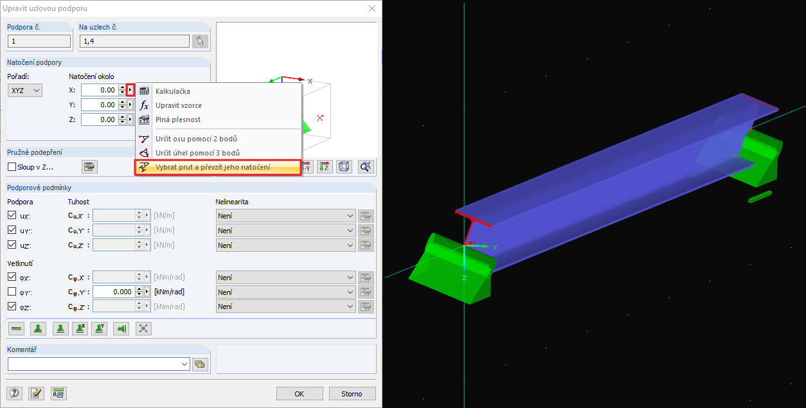Enable the φY' restraint checkbox
Screen dimensions: 806x408
click(x=12, y=292)
